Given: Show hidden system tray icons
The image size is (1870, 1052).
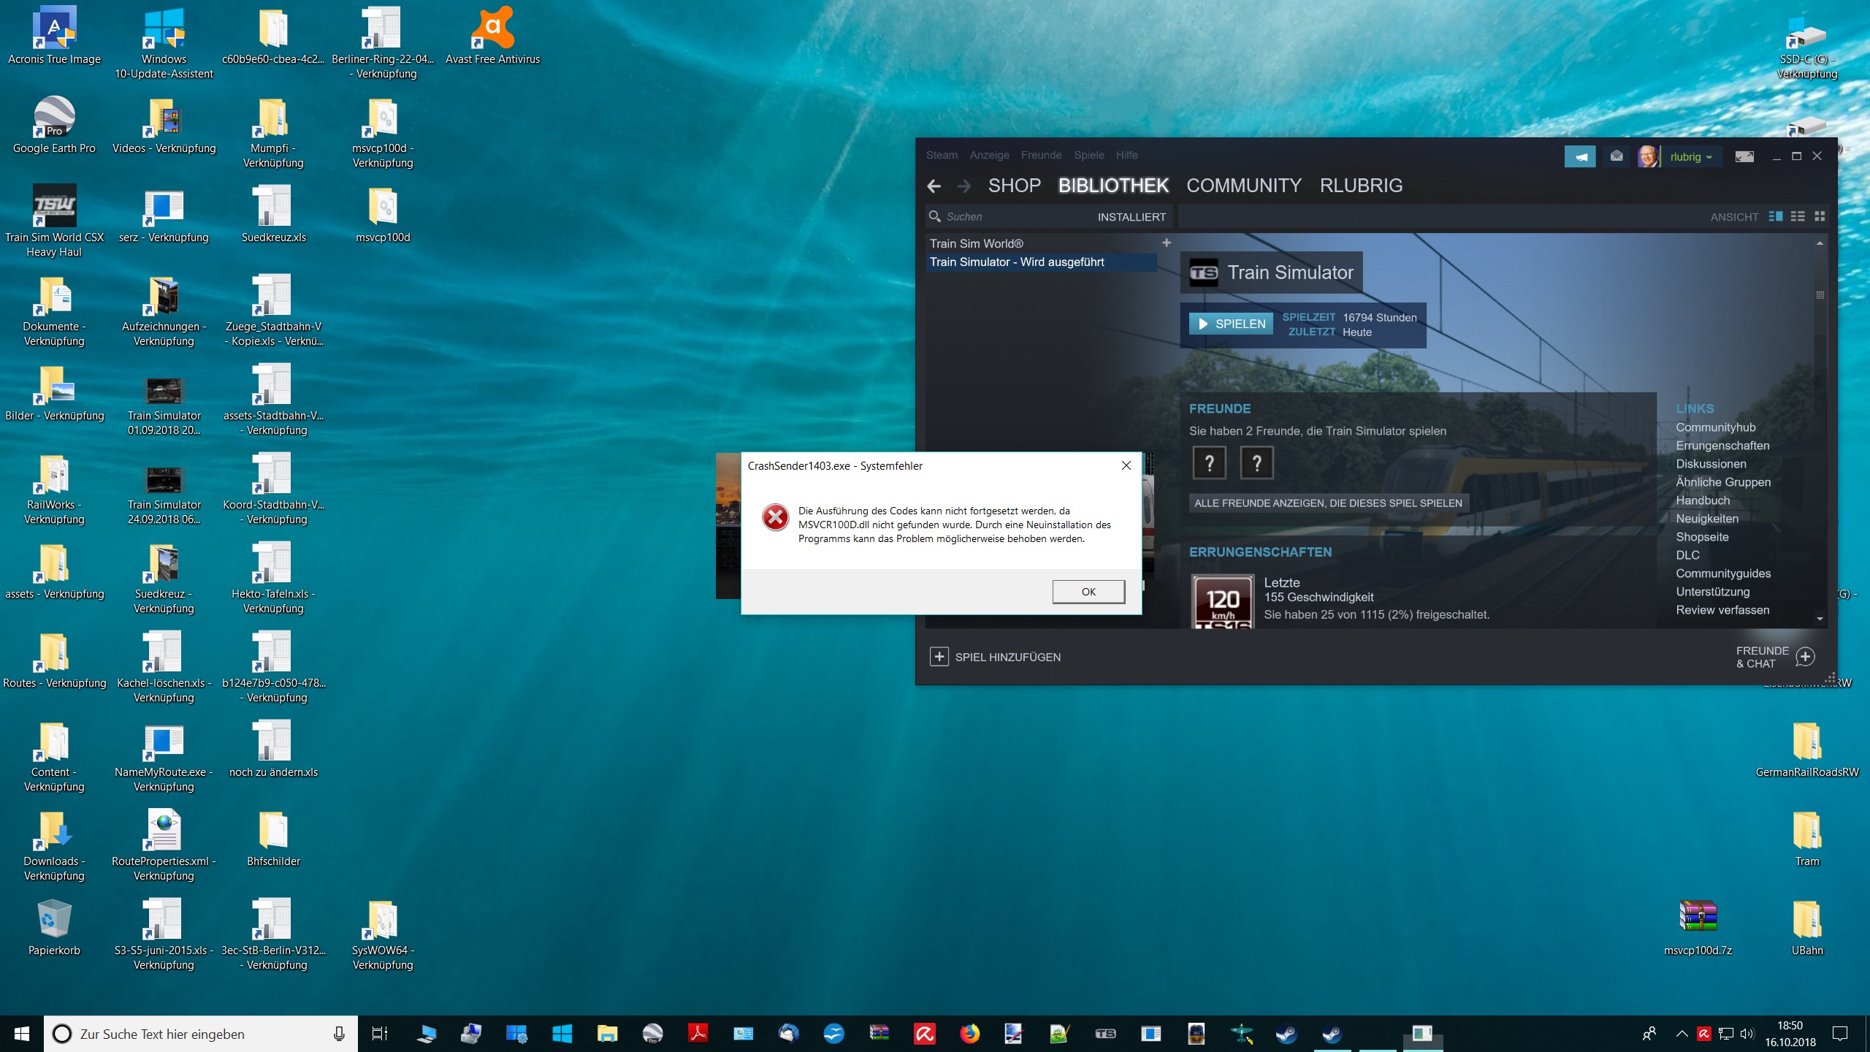Looking at the screenshot, I should [1682, 1034].
